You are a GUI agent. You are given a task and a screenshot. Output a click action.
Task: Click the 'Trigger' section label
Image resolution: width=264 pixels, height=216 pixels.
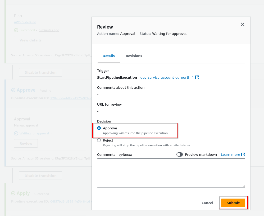tap(103, 71)
